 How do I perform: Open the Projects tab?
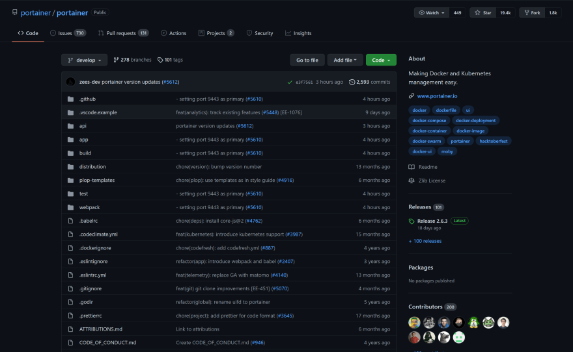point(216,33)
